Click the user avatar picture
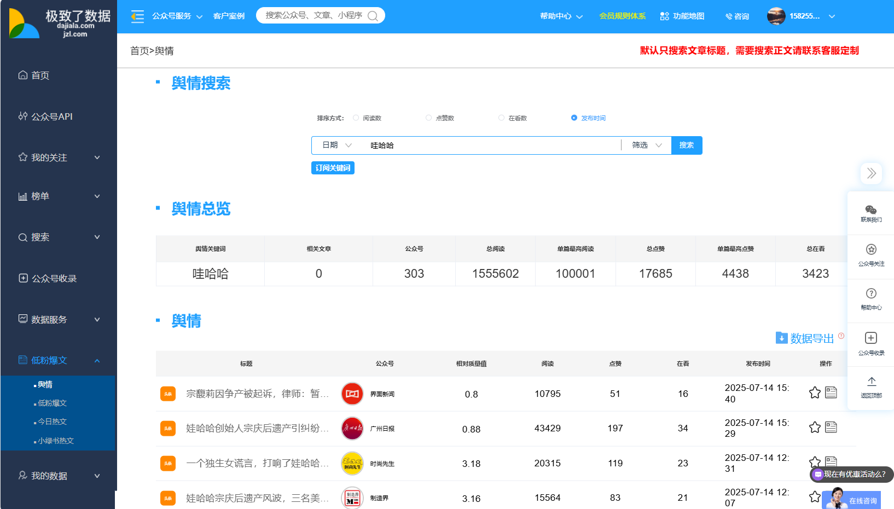Screen dimensions: 894x509 776,16
